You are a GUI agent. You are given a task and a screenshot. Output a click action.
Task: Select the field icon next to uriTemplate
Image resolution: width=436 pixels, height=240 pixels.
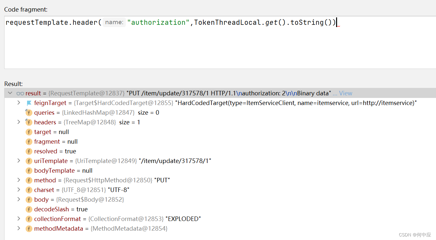[29, 161]
